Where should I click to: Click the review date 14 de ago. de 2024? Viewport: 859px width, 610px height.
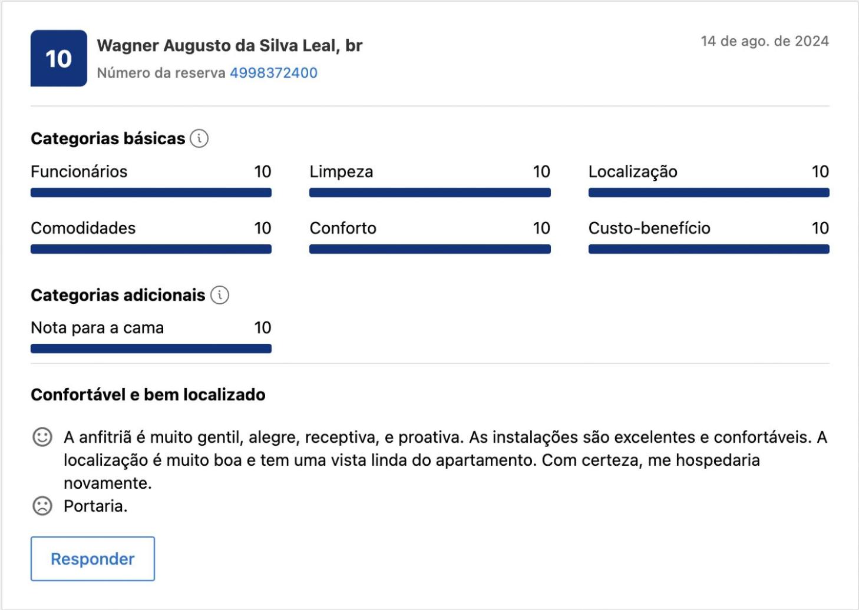click(x=764, y=41)
